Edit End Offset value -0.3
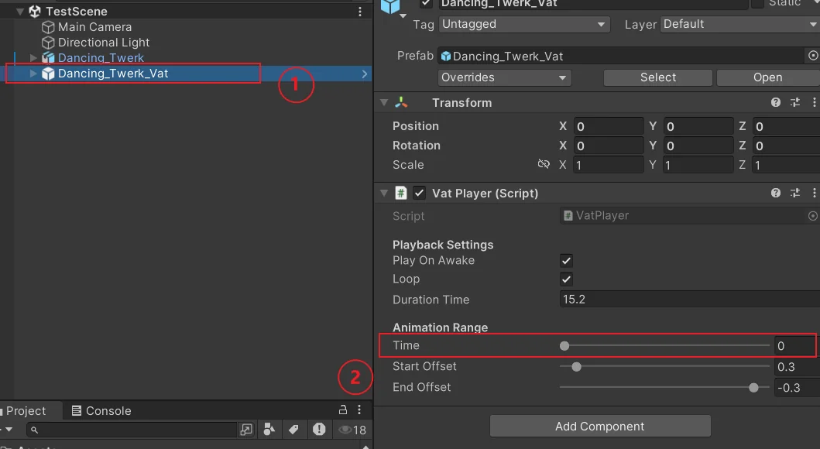The image size is (820, 449). (x=797, y=387)
